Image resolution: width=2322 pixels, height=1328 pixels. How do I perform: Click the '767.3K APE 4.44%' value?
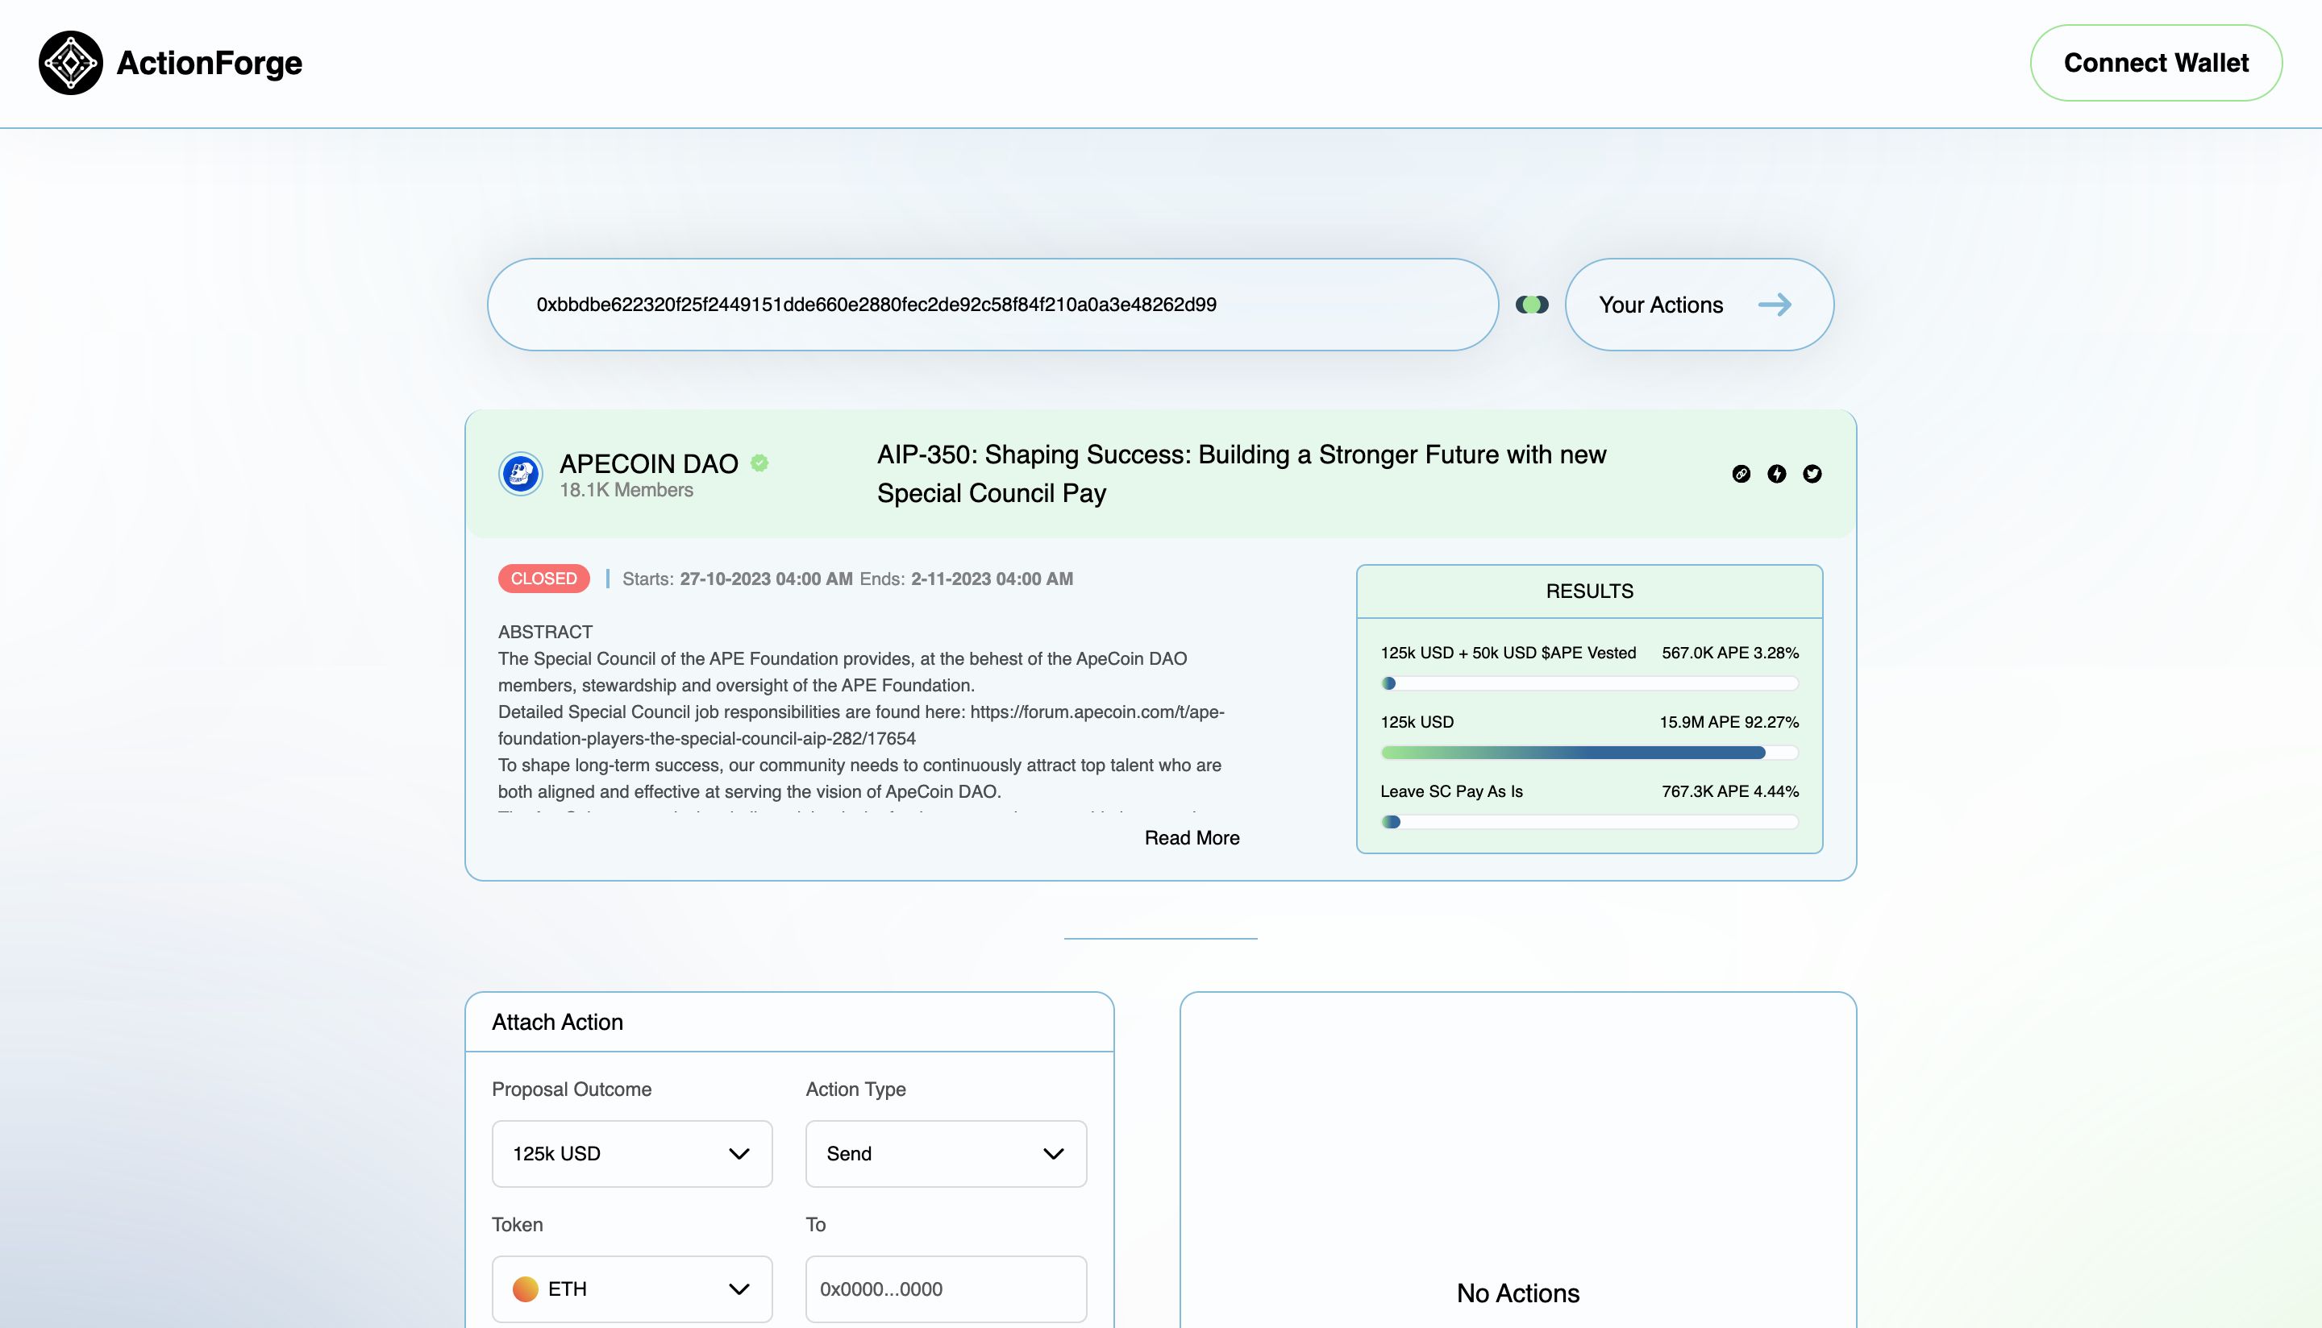coord(1730,791)
